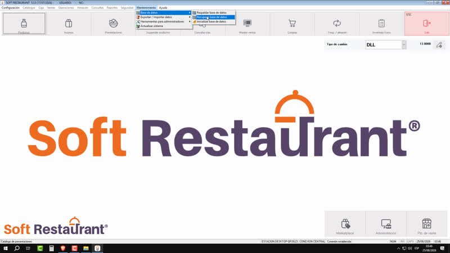
Task: Open the File Explorer taskbar icon
Action: click(86, 249)
